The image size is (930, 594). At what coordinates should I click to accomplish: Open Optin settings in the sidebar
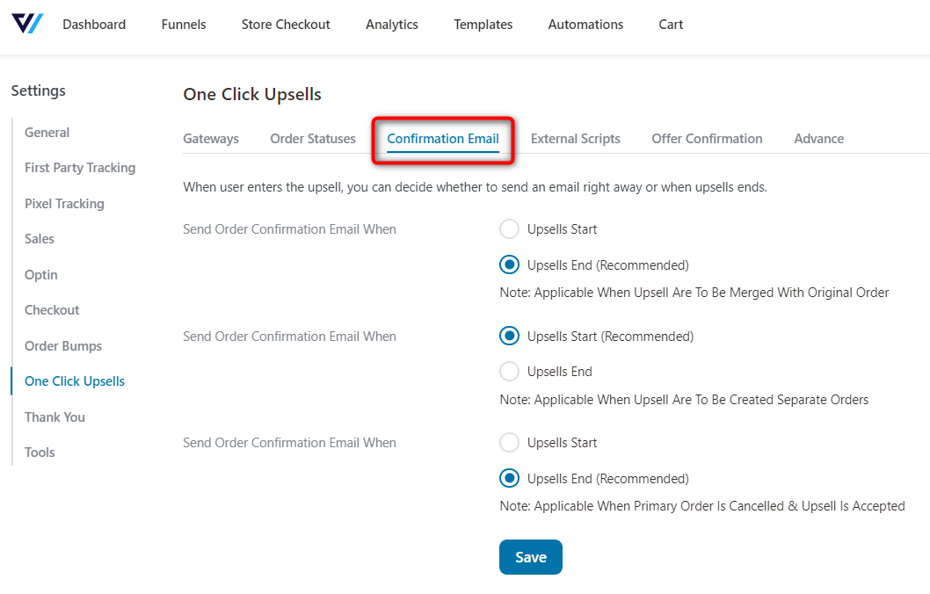pyautogui.click(x=41, y=274)
